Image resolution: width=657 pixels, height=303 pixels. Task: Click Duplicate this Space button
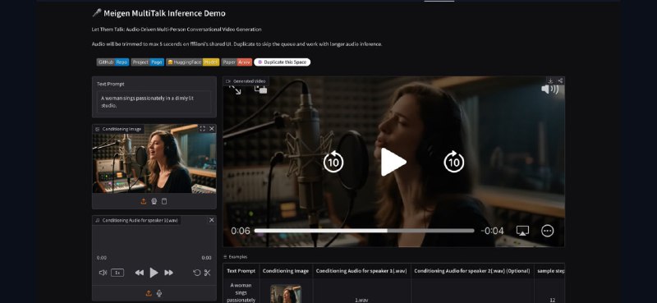[282, 62]
